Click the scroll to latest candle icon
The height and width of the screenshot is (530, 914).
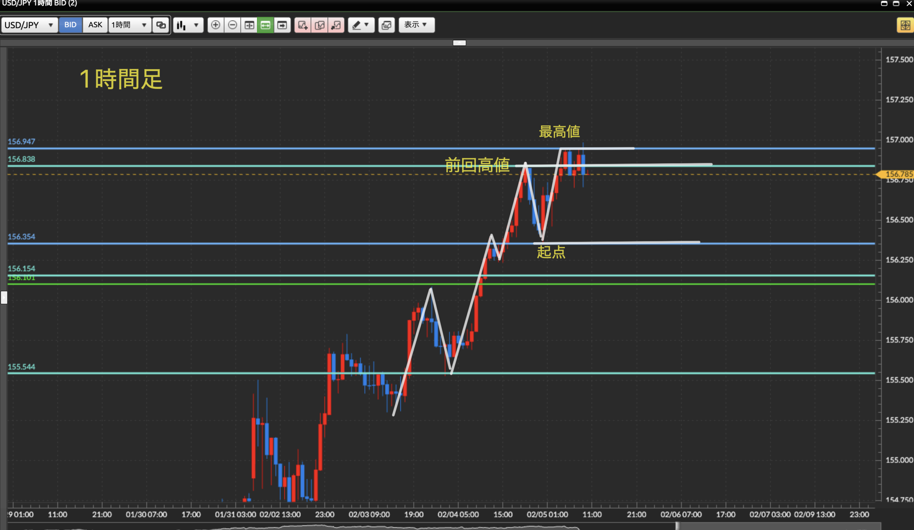tap(282, 25)
